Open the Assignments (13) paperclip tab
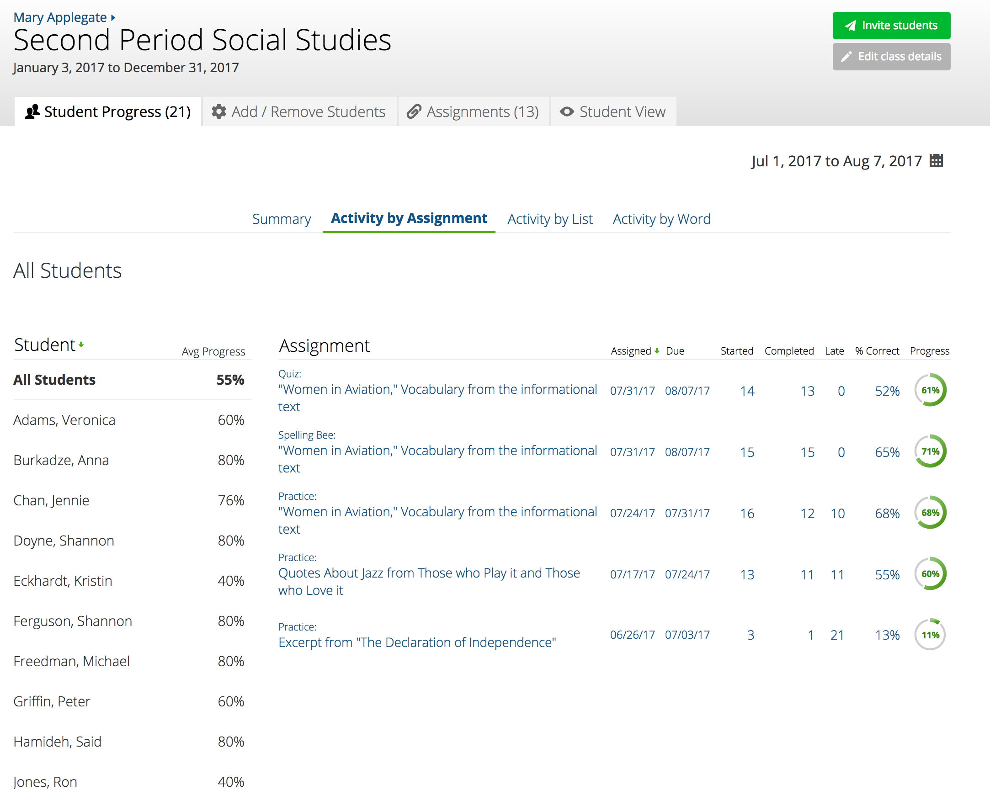This screenshot has height=806, width=990. point(473,112)
